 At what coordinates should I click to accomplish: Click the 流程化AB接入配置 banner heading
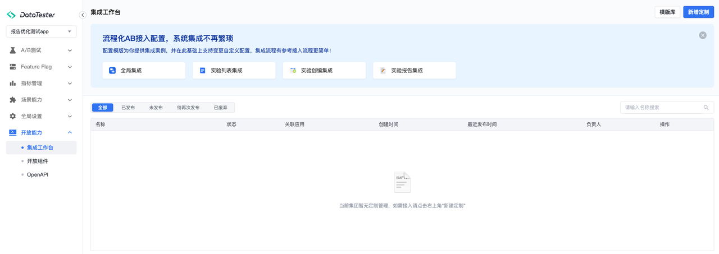168,39
